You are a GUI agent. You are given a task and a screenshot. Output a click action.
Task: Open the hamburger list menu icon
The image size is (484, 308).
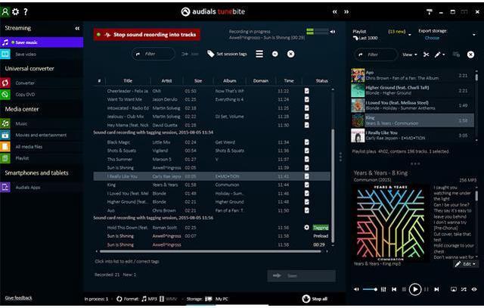259,54
